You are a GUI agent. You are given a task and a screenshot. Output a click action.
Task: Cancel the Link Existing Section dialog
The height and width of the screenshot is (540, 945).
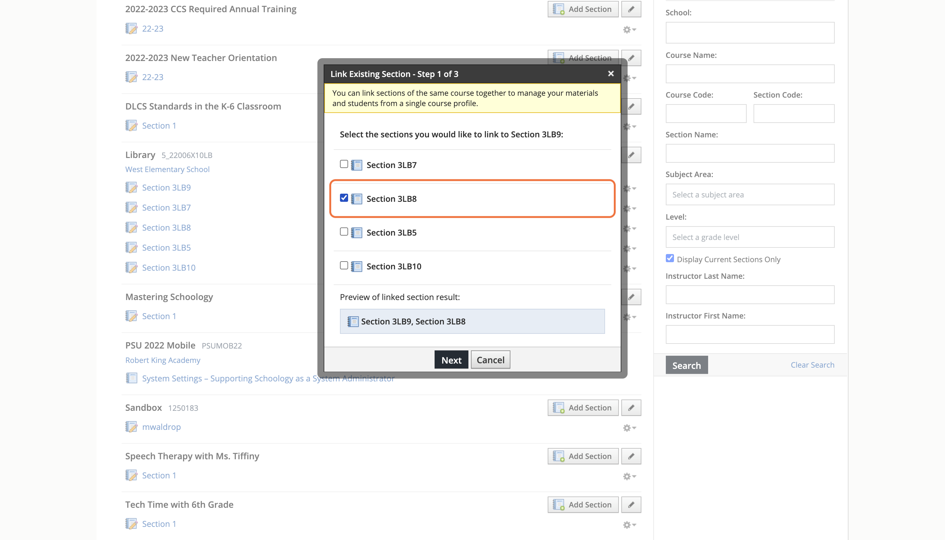click(490, 360)
